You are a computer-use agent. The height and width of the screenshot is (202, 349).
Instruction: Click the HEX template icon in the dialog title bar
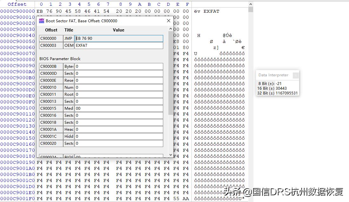tap(41, 21)
